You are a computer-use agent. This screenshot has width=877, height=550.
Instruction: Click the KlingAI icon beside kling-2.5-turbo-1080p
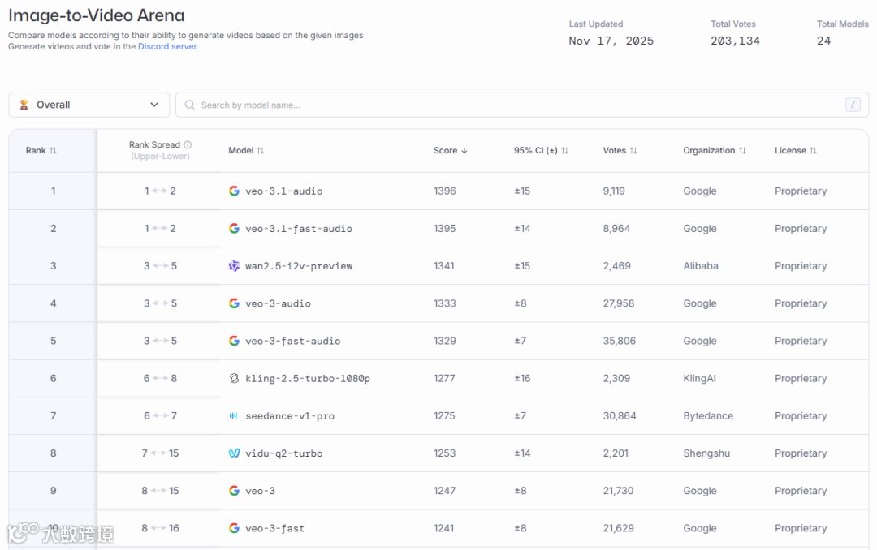coord(234,378)
